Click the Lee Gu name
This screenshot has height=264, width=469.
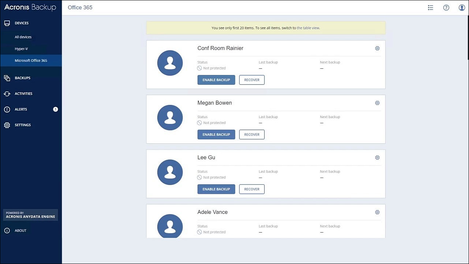tap(206, 158)
